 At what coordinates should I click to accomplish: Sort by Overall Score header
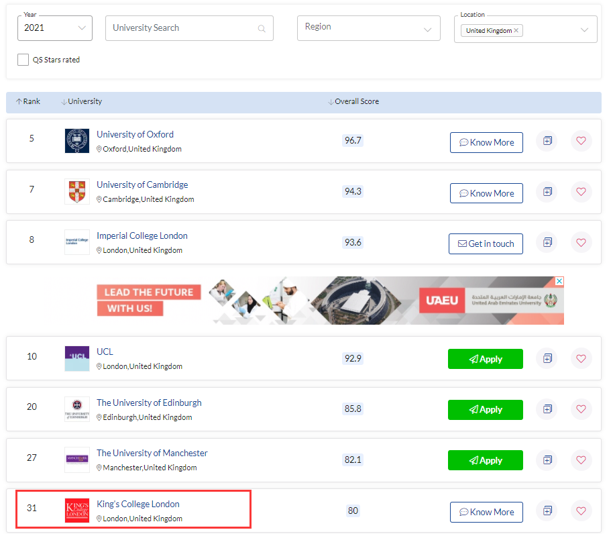pos(353,102)
